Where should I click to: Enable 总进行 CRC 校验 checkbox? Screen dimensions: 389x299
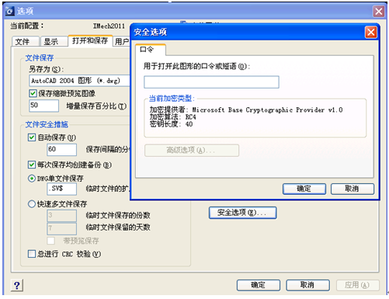32,254
